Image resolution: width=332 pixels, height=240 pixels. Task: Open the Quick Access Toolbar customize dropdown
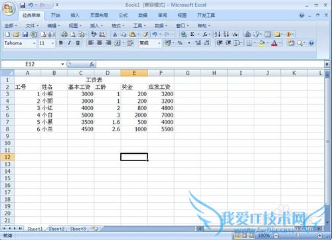pyautogui.click(x=57, y=5)
